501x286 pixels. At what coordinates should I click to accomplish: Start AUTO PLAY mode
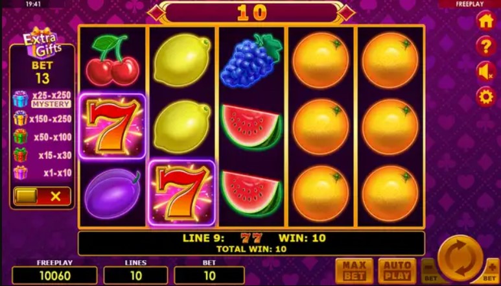(x=397, y=271)
